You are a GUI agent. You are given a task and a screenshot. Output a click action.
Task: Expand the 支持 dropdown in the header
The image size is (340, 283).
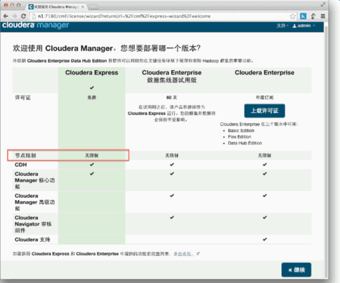coord(282,26)
